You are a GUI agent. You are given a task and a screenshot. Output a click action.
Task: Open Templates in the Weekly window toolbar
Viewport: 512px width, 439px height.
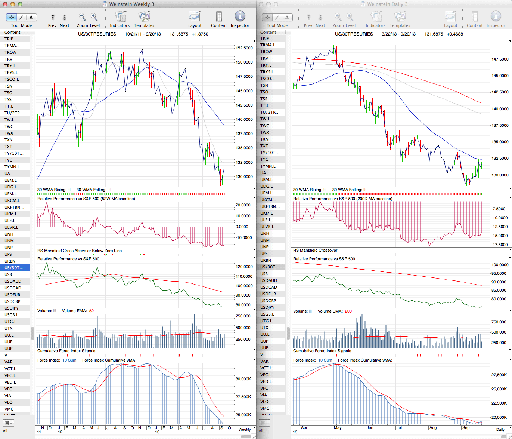[144, 17]
